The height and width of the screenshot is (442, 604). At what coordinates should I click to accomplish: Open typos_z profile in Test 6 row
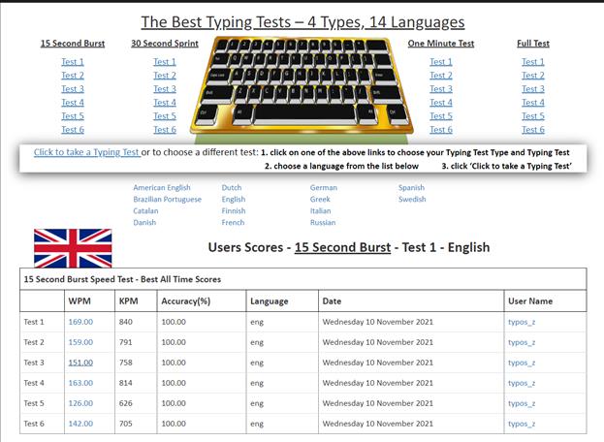[x=522, y=424]
